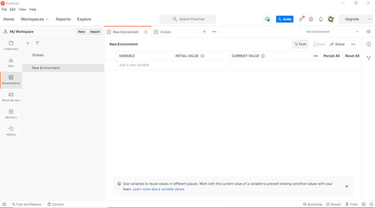Click the New button in workspace header

click(x=81, y=32)
